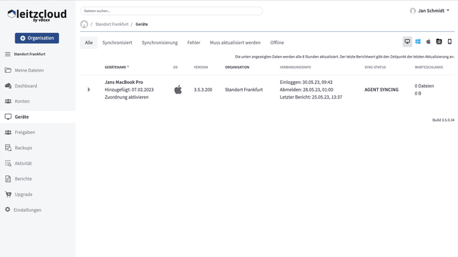The image size is (458, 257).
Task: Toggle the Standort Frankfurt hamburger menu
Action: [x=8, y=55]
